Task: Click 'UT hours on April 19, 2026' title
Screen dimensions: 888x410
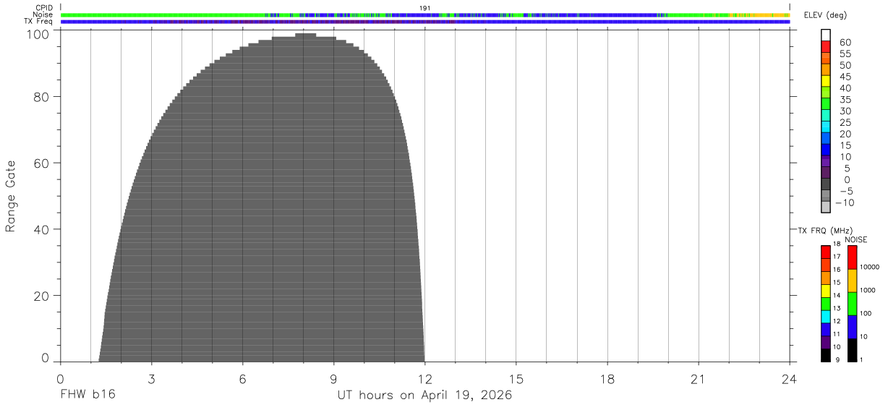Action: [424, 396]
